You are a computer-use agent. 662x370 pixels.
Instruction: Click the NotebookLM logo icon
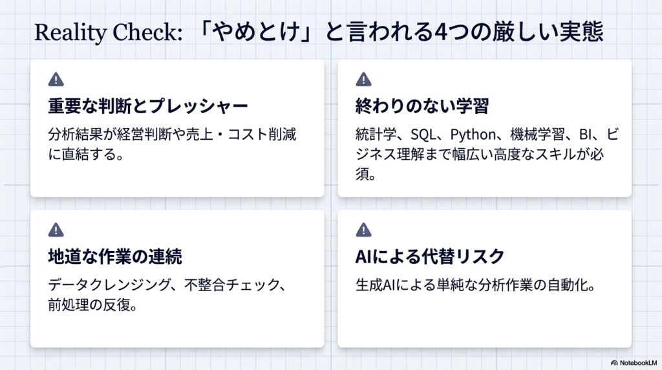click(x=614, y=362)
